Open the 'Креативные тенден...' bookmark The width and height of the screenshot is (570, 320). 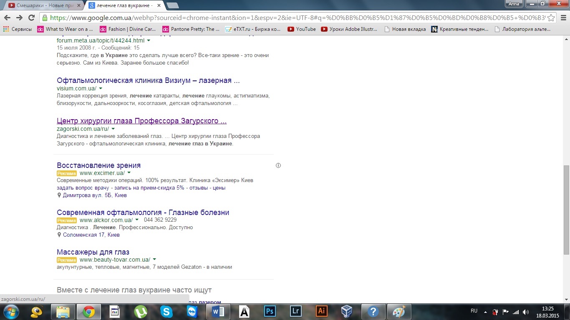click(x=460, y=29)
